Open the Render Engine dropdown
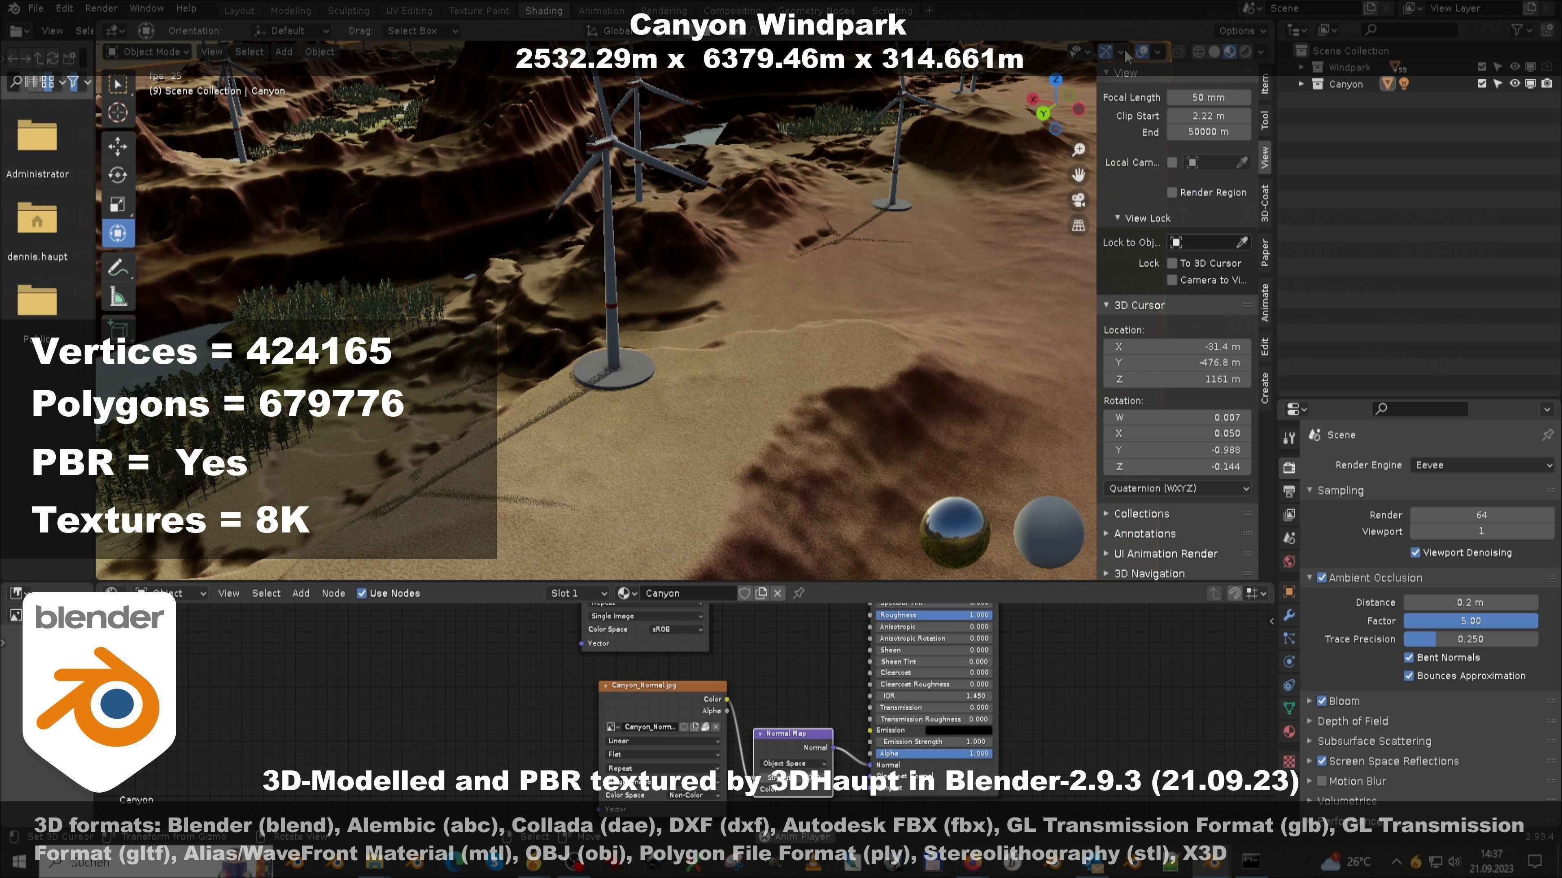1562x878 pixels. coord(1482,465)
